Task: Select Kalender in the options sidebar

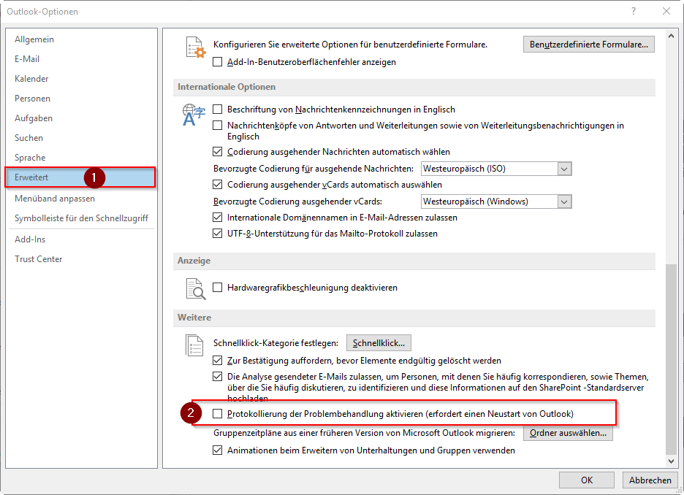Action: pyautogui.click(x=31, y=79)
